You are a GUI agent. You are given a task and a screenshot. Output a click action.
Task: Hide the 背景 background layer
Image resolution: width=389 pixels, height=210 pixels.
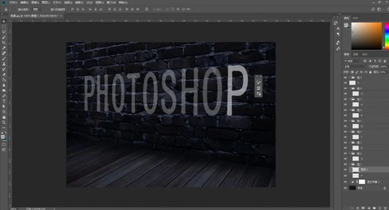click(345, 188)
